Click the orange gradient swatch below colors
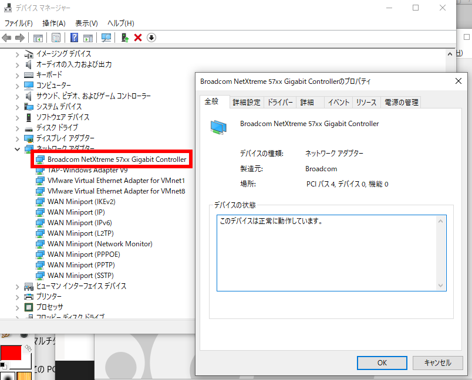The height and width of the screenshot is (380, 472). click(x=24, y=376)
